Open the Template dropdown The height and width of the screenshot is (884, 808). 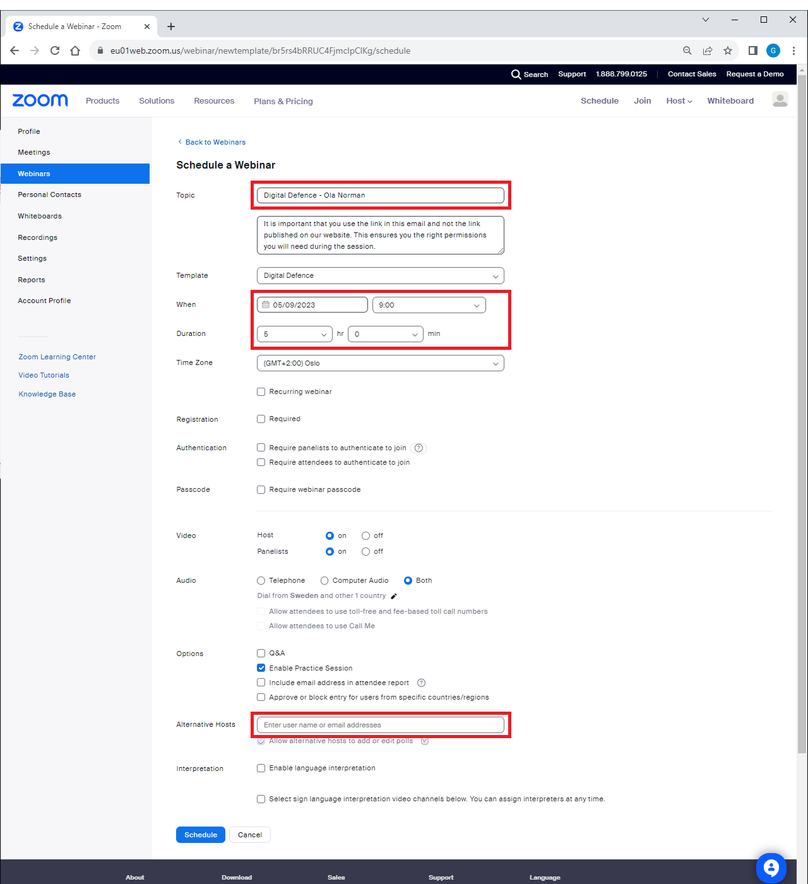(381, 276)
